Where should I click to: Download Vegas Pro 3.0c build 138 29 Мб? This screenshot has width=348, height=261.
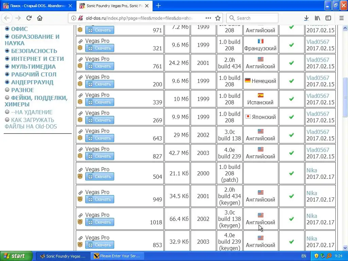(x=100, y=138)
